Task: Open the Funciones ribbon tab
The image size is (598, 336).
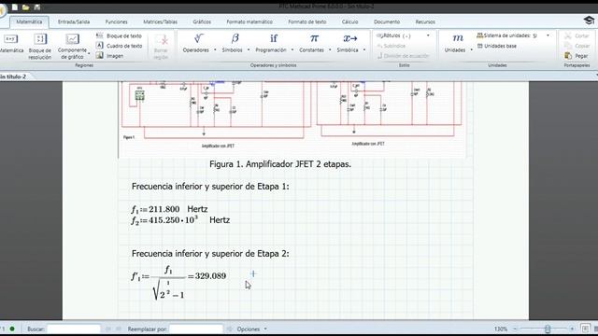Action: point(116,22)
